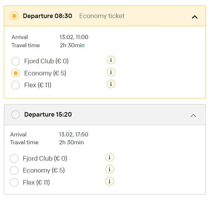The image size is (213, 201).
Task: Choose Economy (€ 5) for 08:30 departure
Action: 16,73
